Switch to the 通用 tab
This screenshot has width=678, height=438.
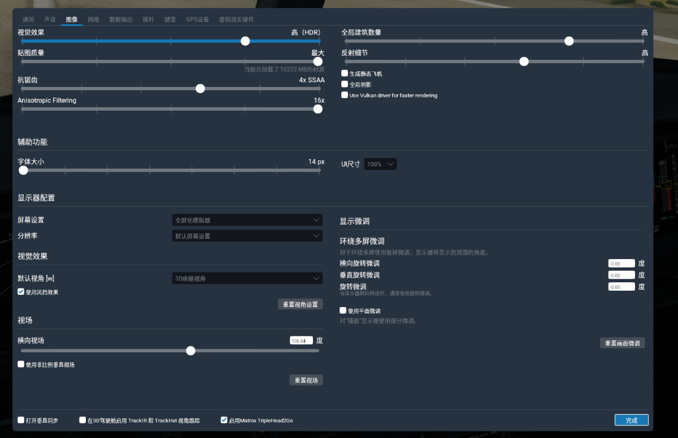click(28, 19)
